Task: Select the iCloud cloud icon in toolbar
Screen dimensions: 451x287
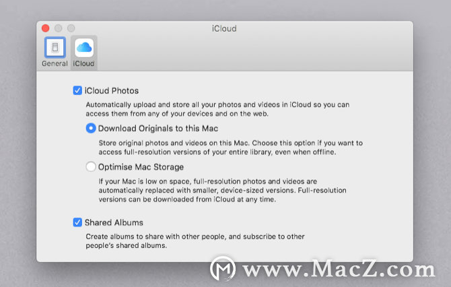Action: click(x=84, y=47)
